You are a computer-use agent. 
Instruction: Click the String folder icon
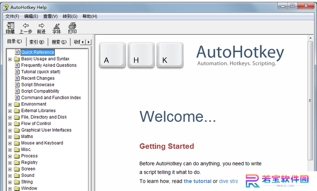(x=17, y=182)
